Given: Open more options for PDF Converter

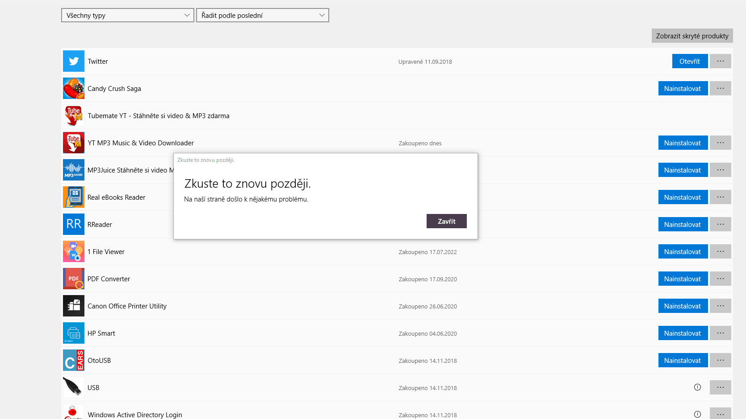Looking at the screenshot, I should point(721,279).
